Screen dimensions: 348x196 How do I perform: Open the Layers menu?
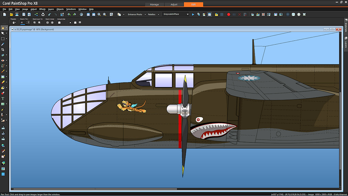click(x=51, y=9)
